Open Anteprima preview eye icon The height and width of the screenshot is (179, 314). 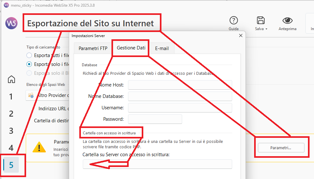(x=287, y=21)
